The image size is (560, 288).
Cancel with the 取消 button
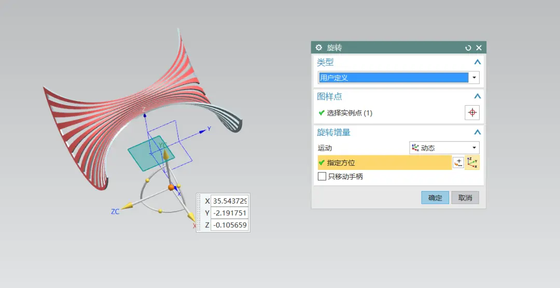click(465, 198)
